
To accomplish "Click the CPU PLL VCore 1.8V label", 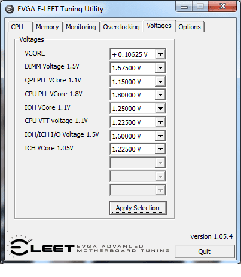I will (53, 94).
